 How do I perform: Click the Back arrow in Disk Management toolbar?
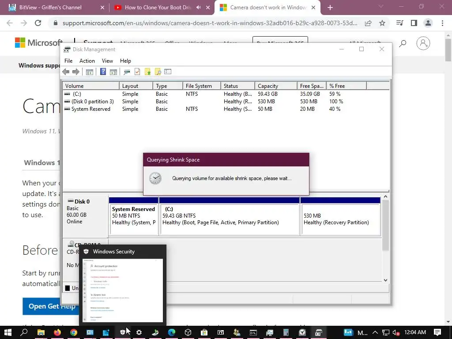pyautogui.click(x=66, y=72)
